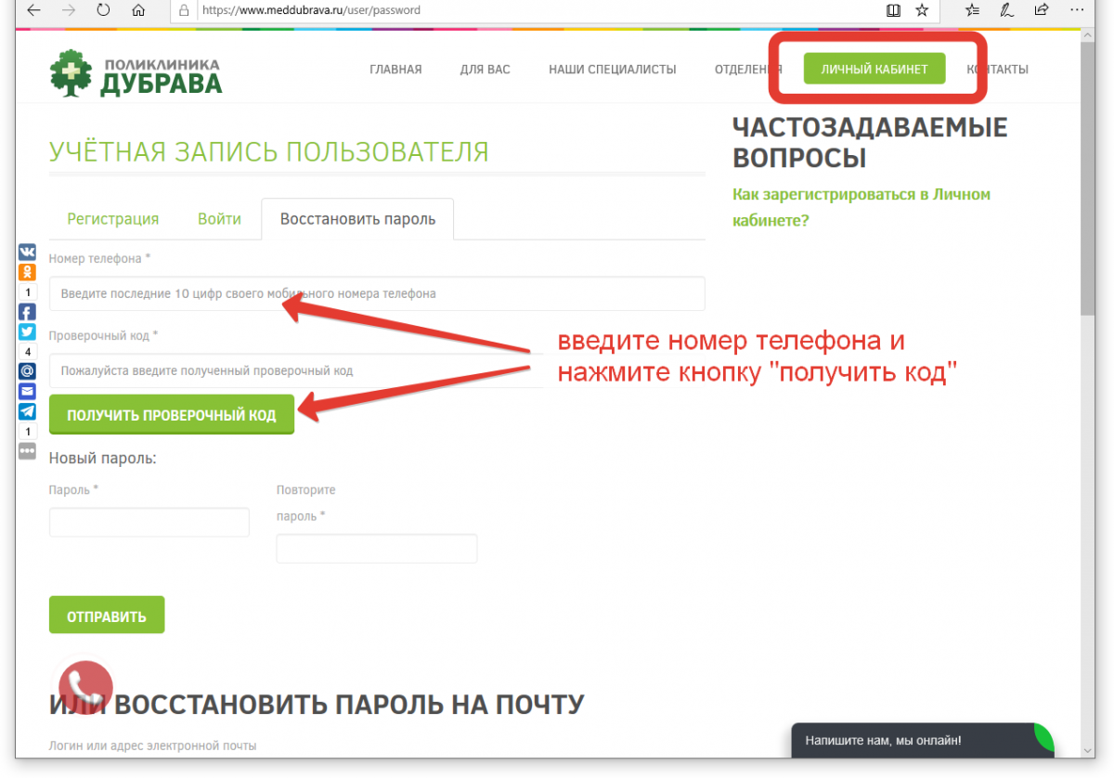Open the Наши специалисты menu item
This screenshot has height=778, width=1114.
[x=612, y=70]
